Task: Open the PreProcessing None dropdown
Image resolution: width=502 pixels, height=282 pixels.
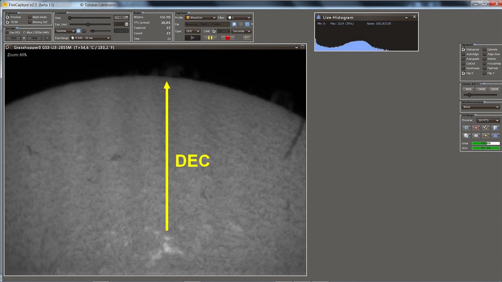Action: [x=481, y=107]
